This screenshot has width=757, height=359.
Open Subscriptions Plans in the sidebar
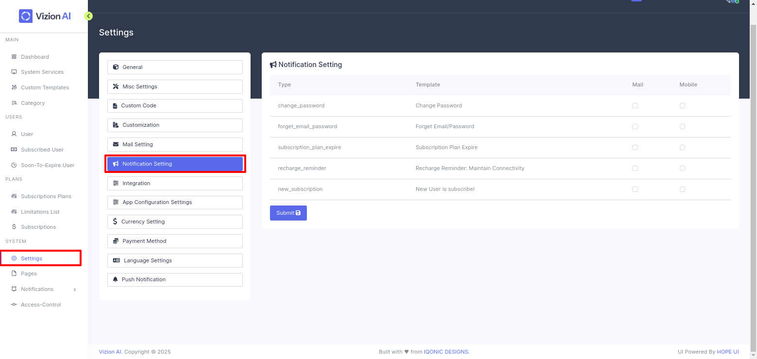pyautogui.click(x=46, y=196)
